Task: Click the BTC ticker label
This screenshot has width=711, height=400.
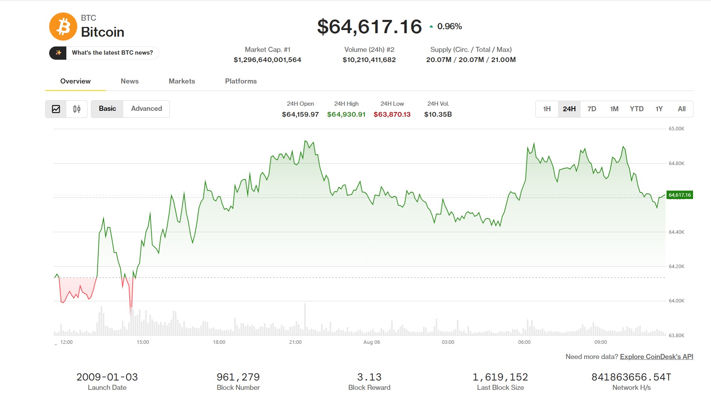Action: (x=89, y=18)
